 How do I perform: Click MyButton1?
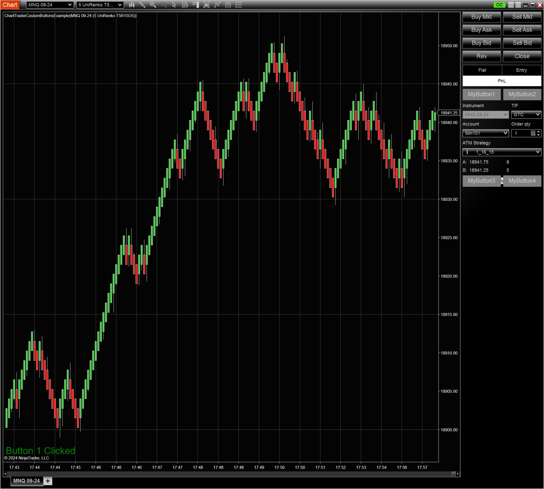pyautogui.click(x=482, y=95)
